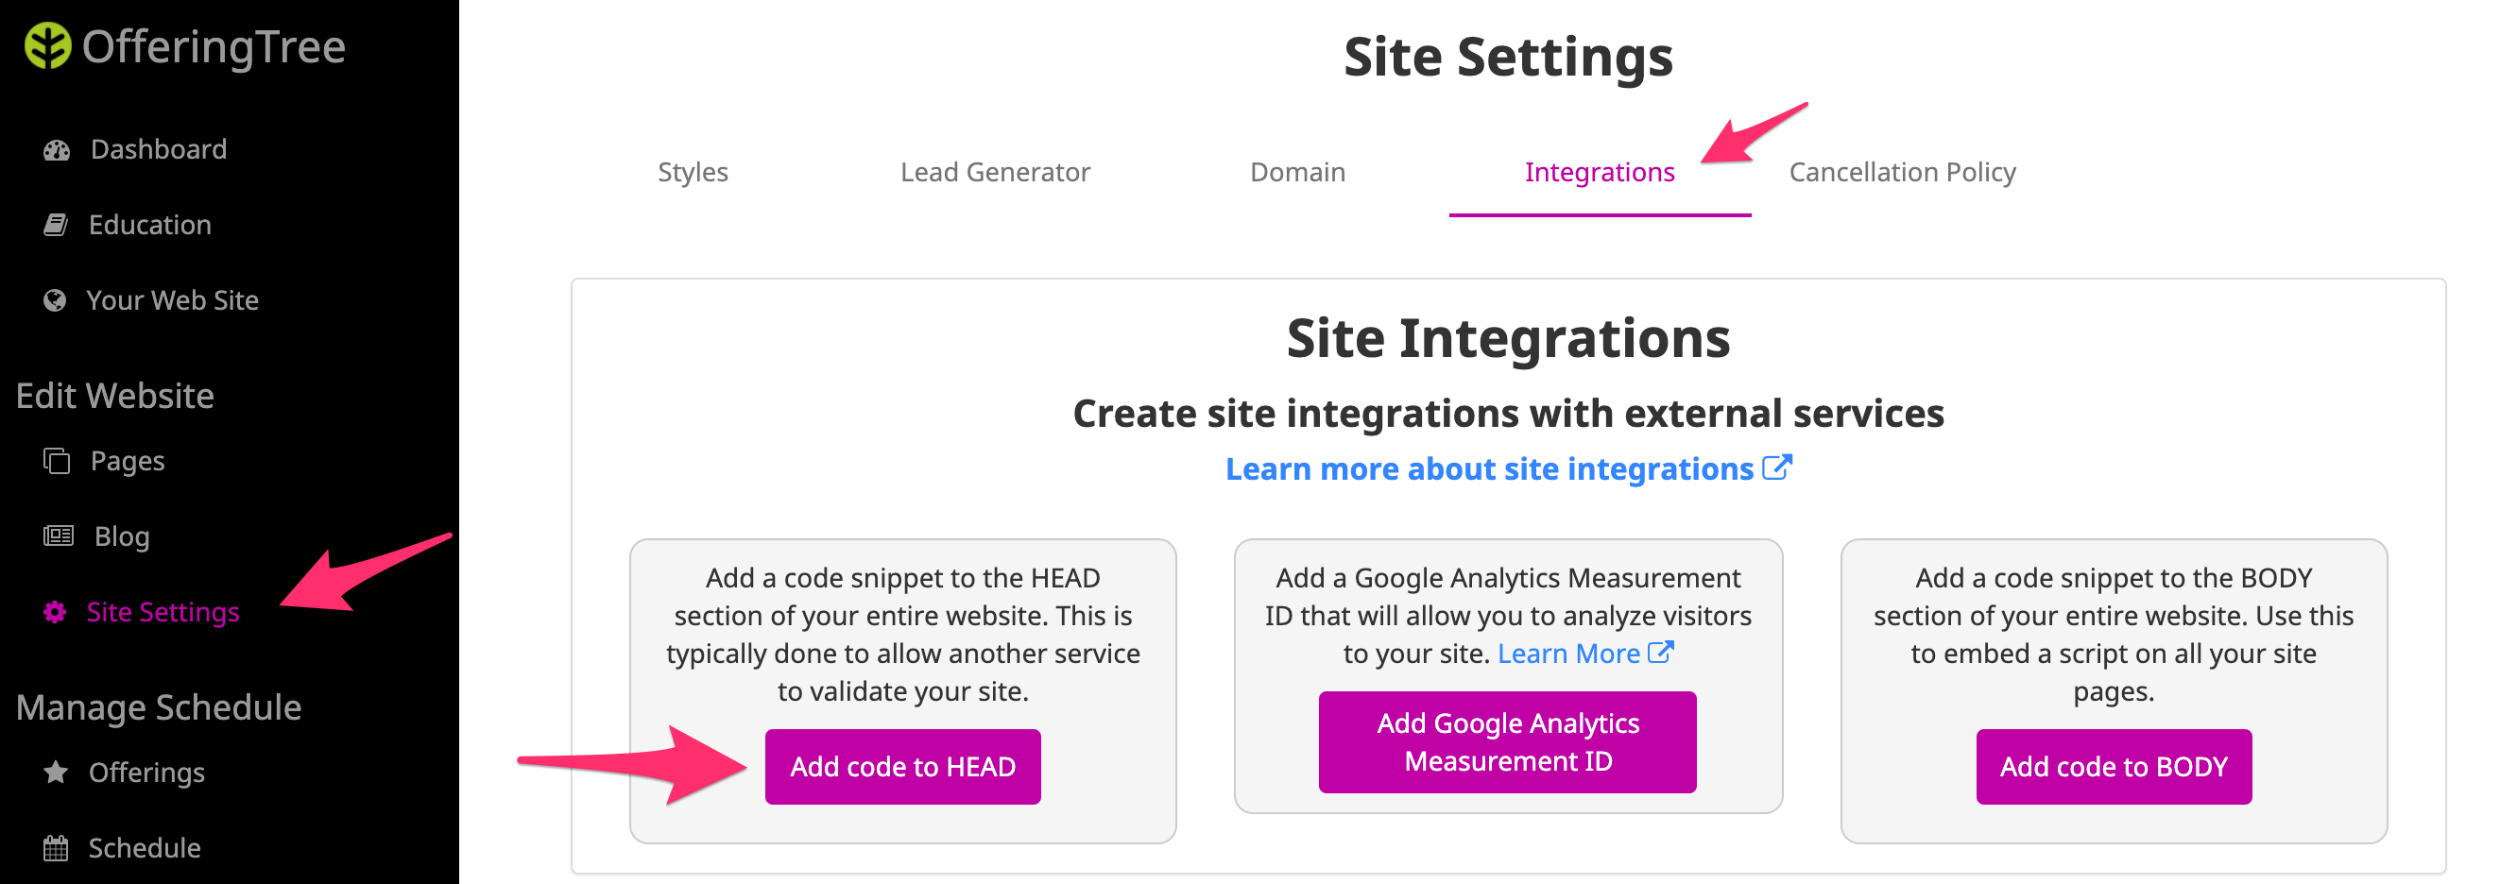Open Offerings under Manage Schedule

tap(146, 773)
